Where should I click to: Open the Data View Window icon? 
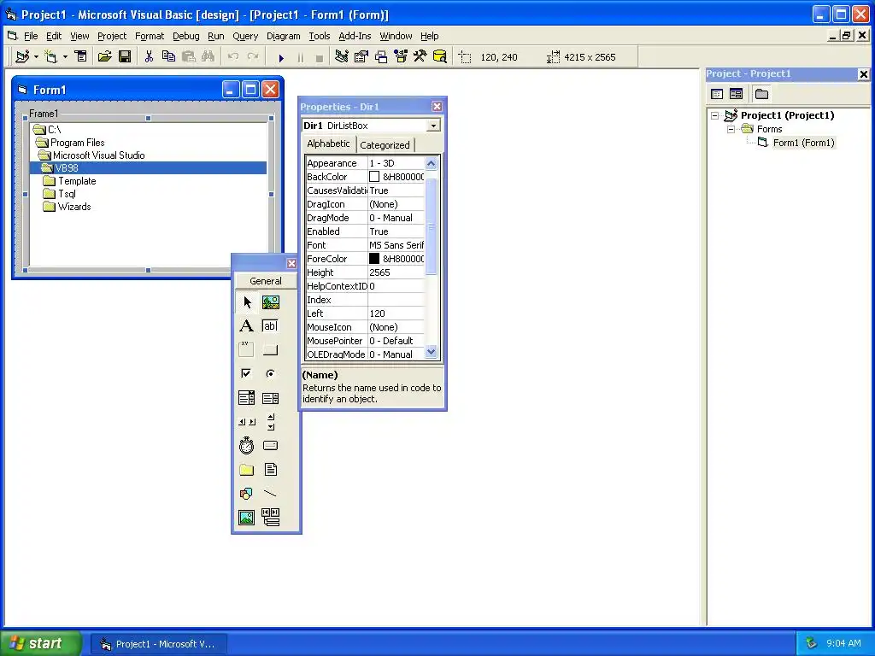pos(440,57)
